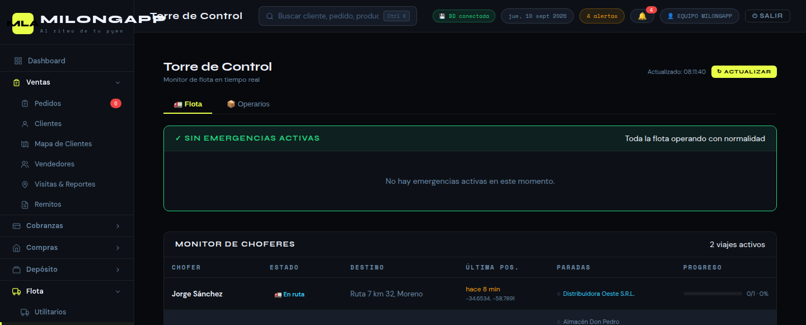Expand the Depósito section chevron
Screen dimensions: 806x325
pyautogui.click(x=118, y=270)
